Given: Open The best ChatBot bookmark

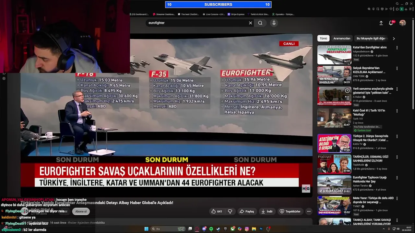Looking at the screenshot, I should pyautogui.click(x=188, y=14).
